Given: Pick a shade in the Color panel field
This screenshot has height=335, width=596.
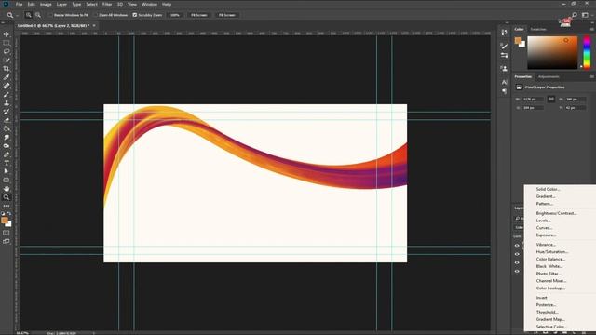Looking at the screenshot, I should pyautogui.click(x=552, y=53).
